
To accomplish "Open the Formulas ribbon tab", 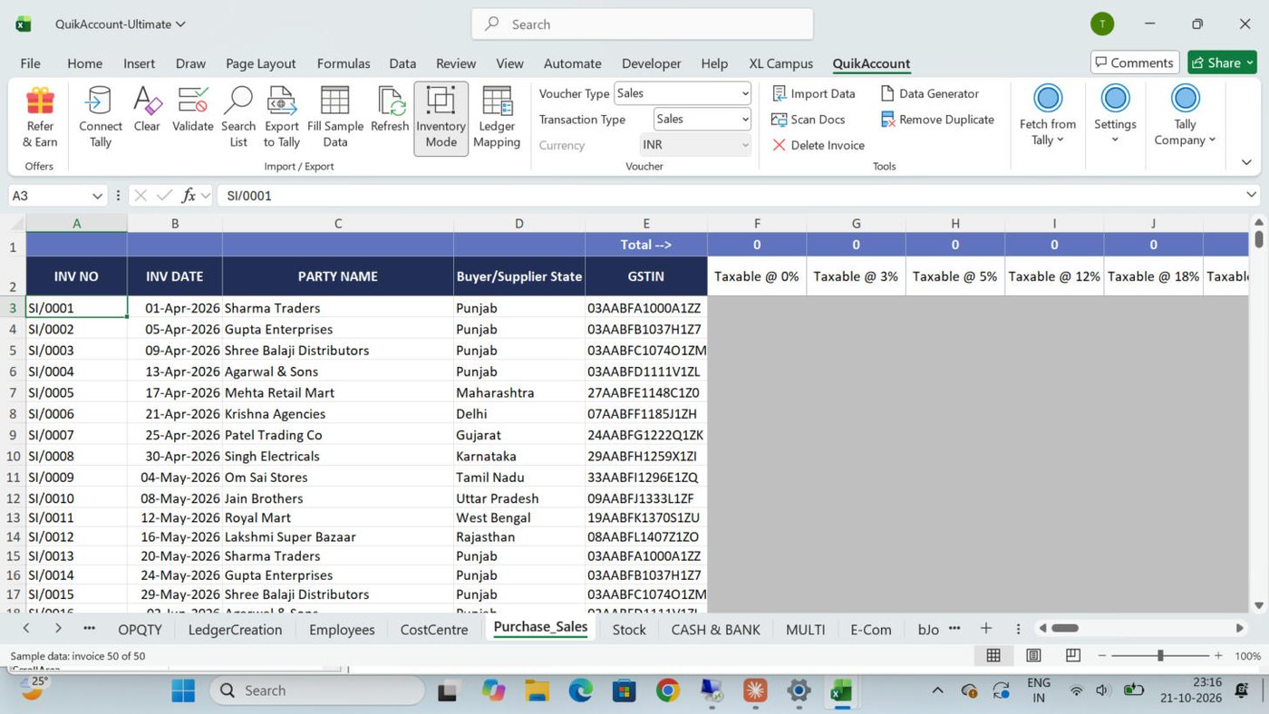I will (x=344, y=63).
